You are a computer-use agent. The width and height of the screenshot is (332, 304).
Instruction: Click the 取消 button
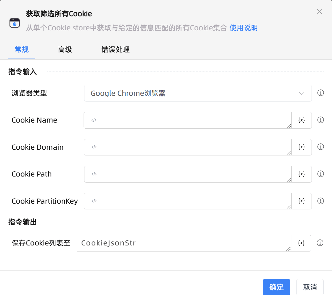pyautogui.click(x=310, y=287)
